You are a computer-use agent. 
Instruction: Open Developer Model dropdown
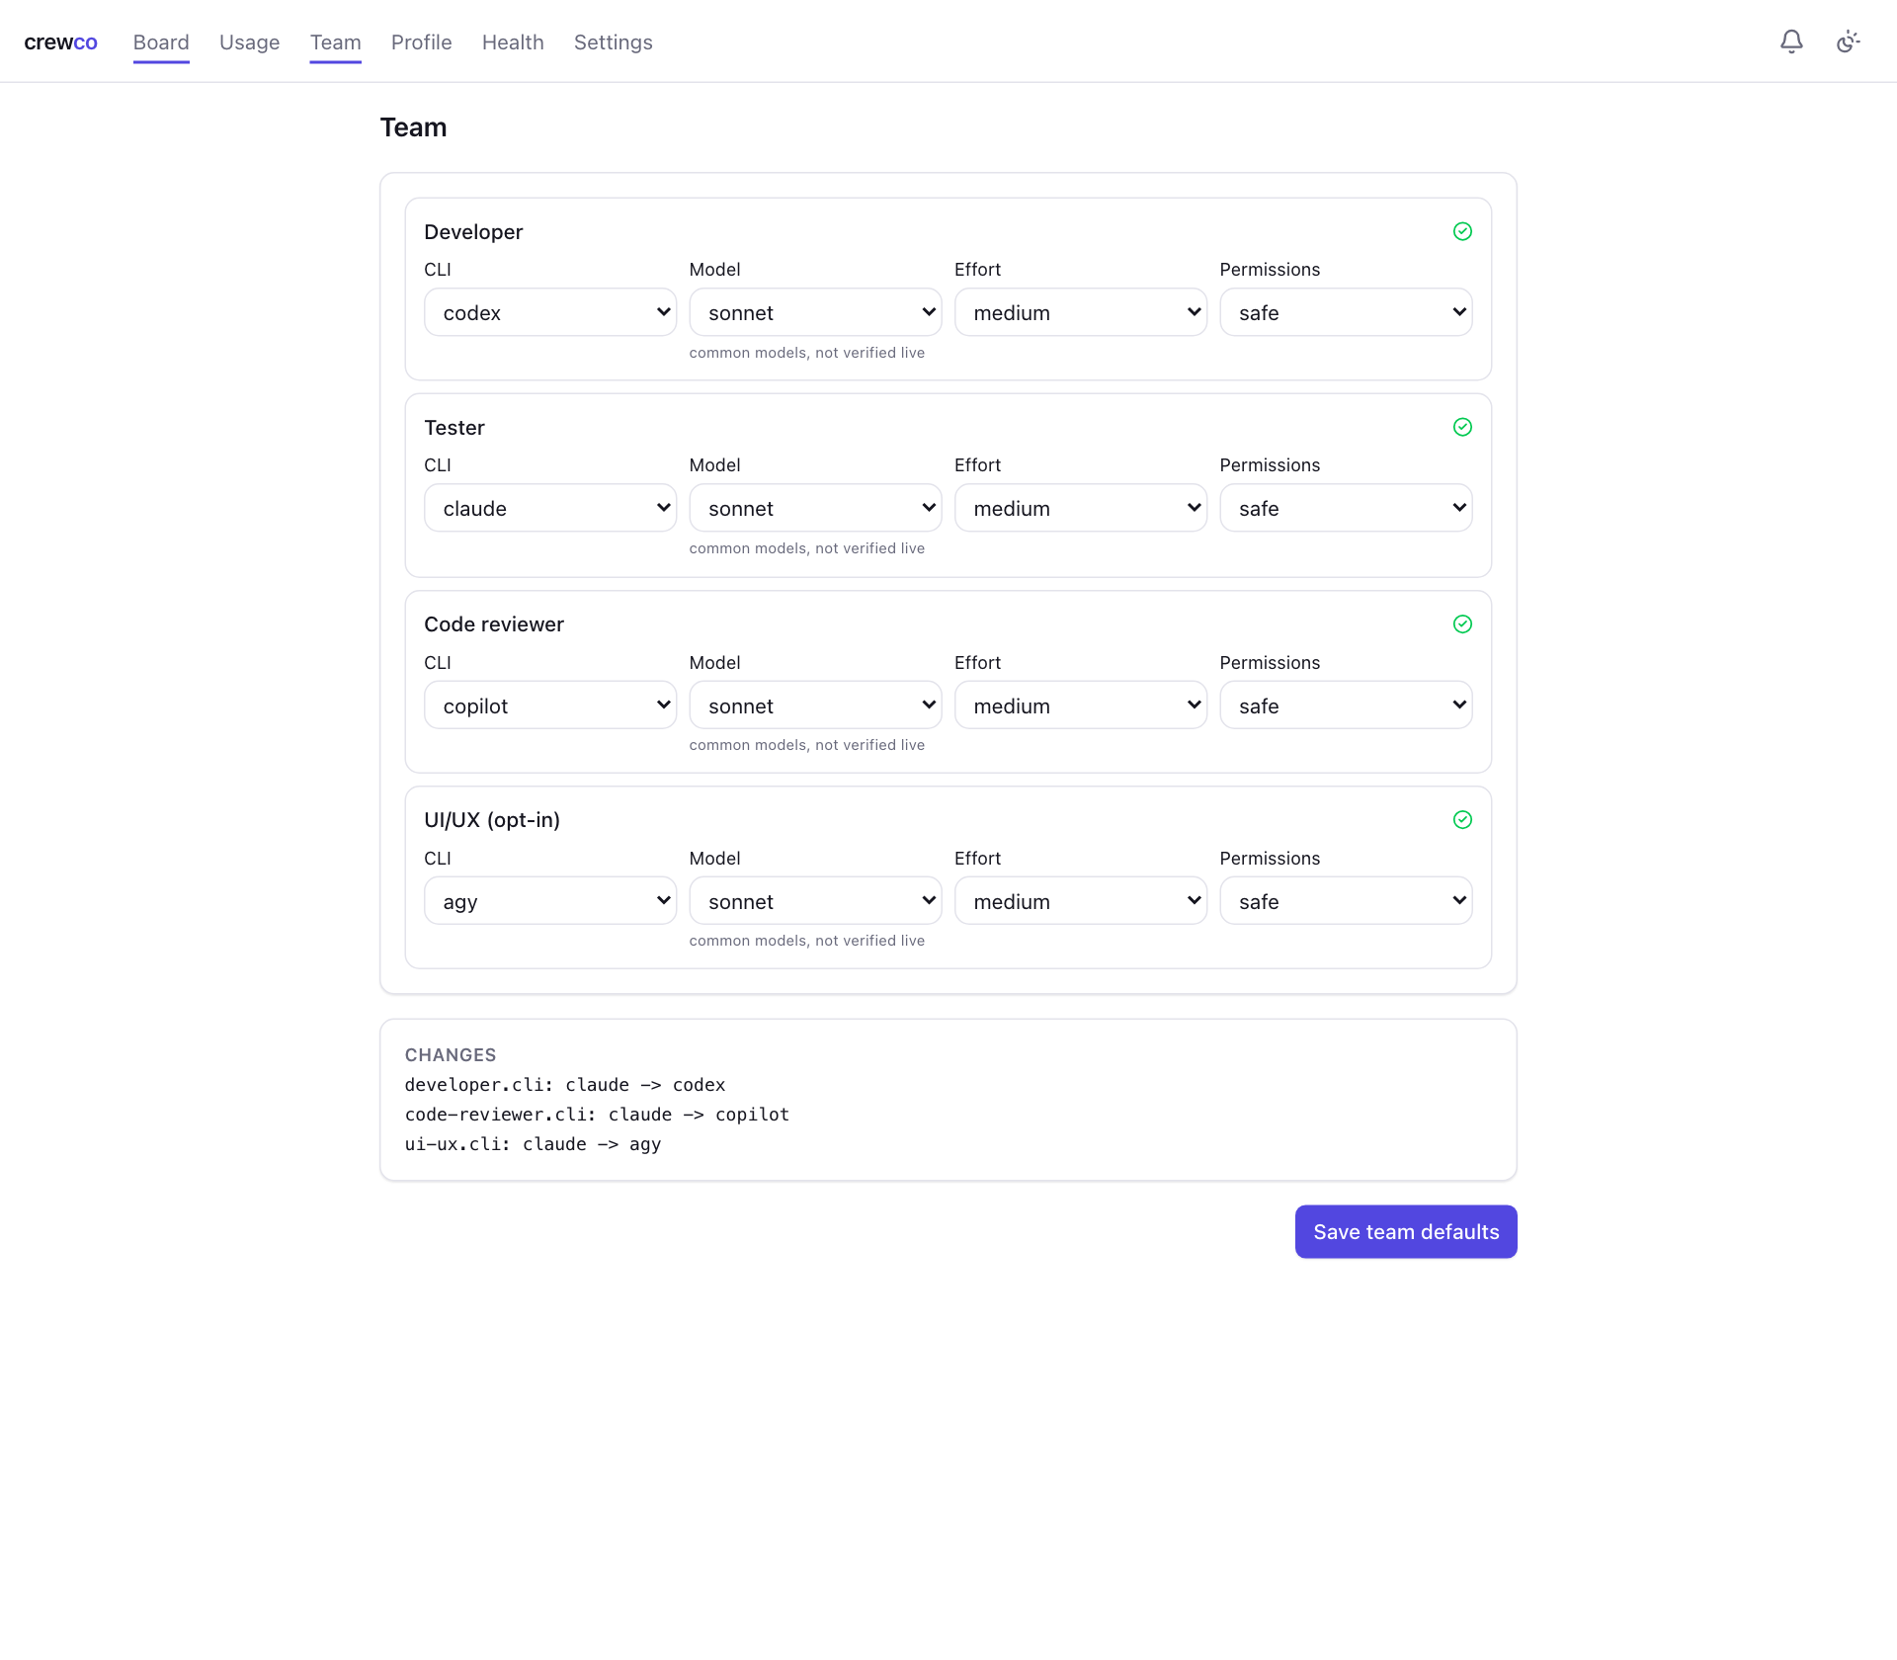[815, 312]
